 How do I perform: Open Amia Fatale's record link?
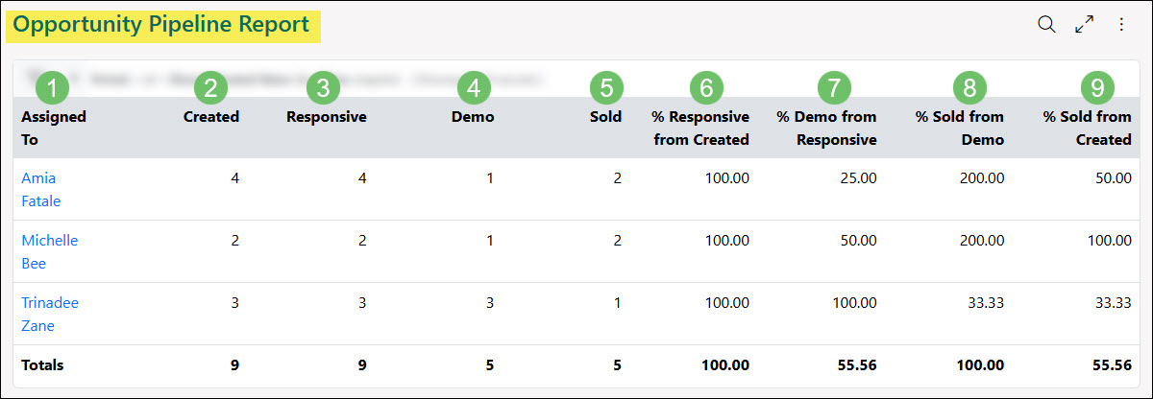coord(38,190)
